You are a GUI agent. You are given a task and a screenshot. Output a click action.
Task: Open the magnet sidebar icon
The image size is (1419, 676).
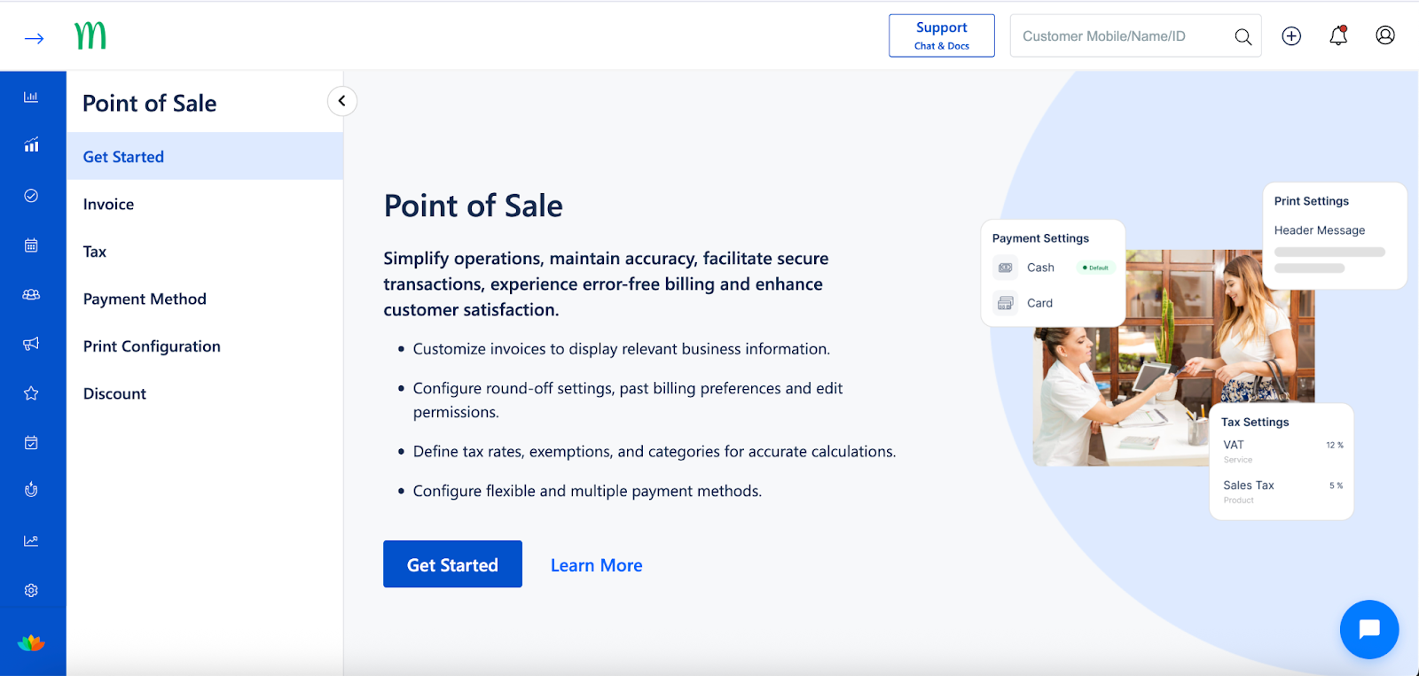tap(31, 490)
